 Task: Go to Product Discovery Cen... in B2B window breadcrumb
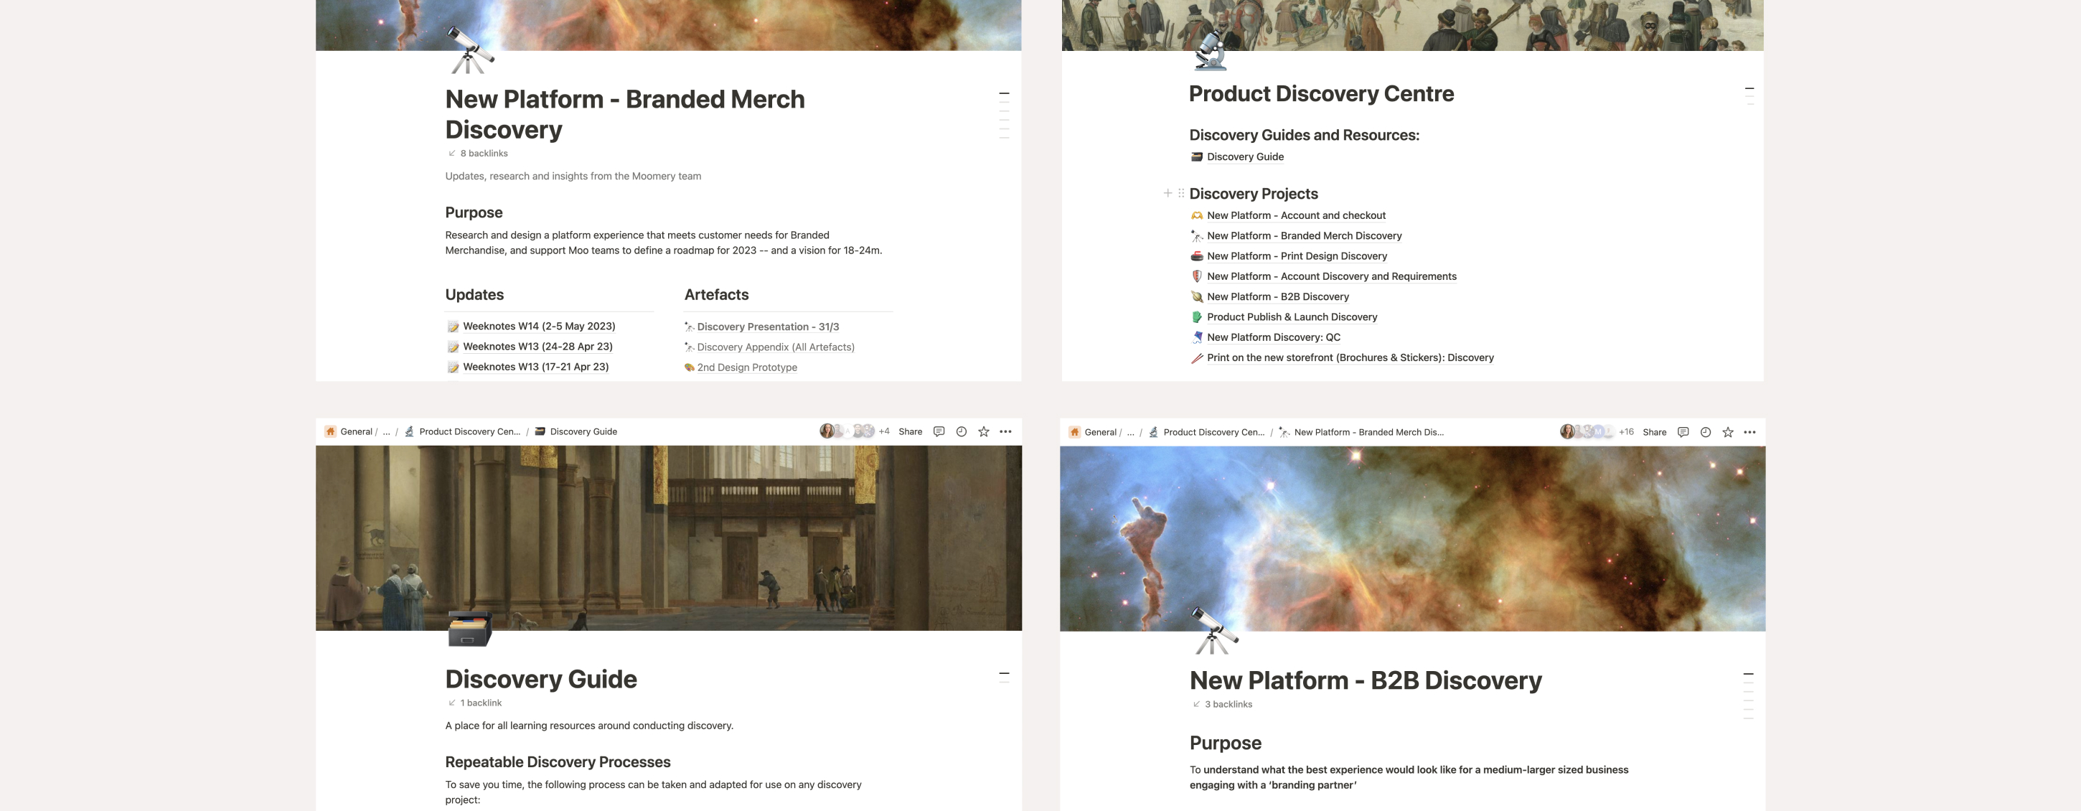[1207, 432]
